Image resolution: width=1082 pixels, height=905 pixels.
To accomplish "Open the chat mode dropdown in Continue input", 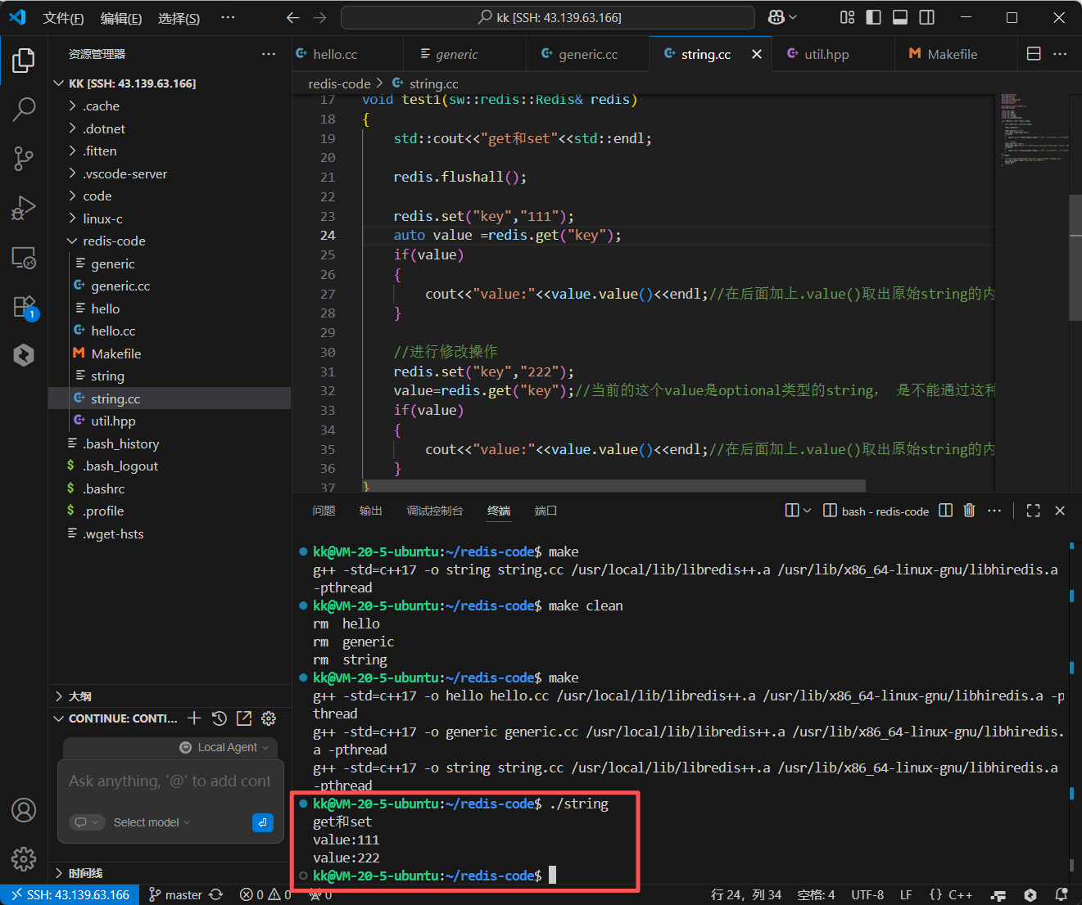I will pyautogui.click(x=86, y=822).
